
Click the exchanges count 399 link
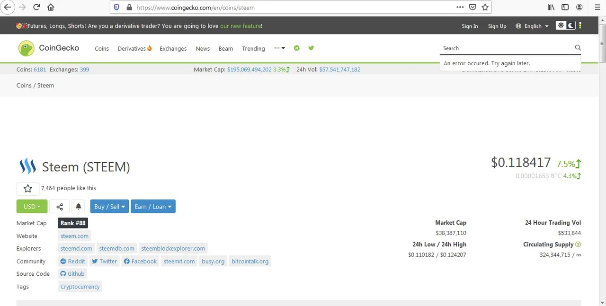click(84, 70)
